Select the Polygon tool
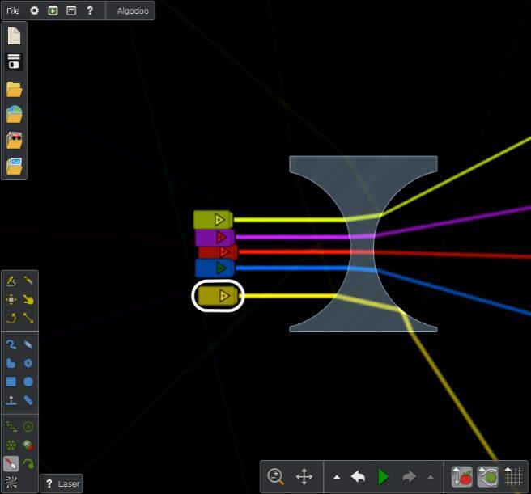This screenshot has width=531, height=494. coord(11,363)
